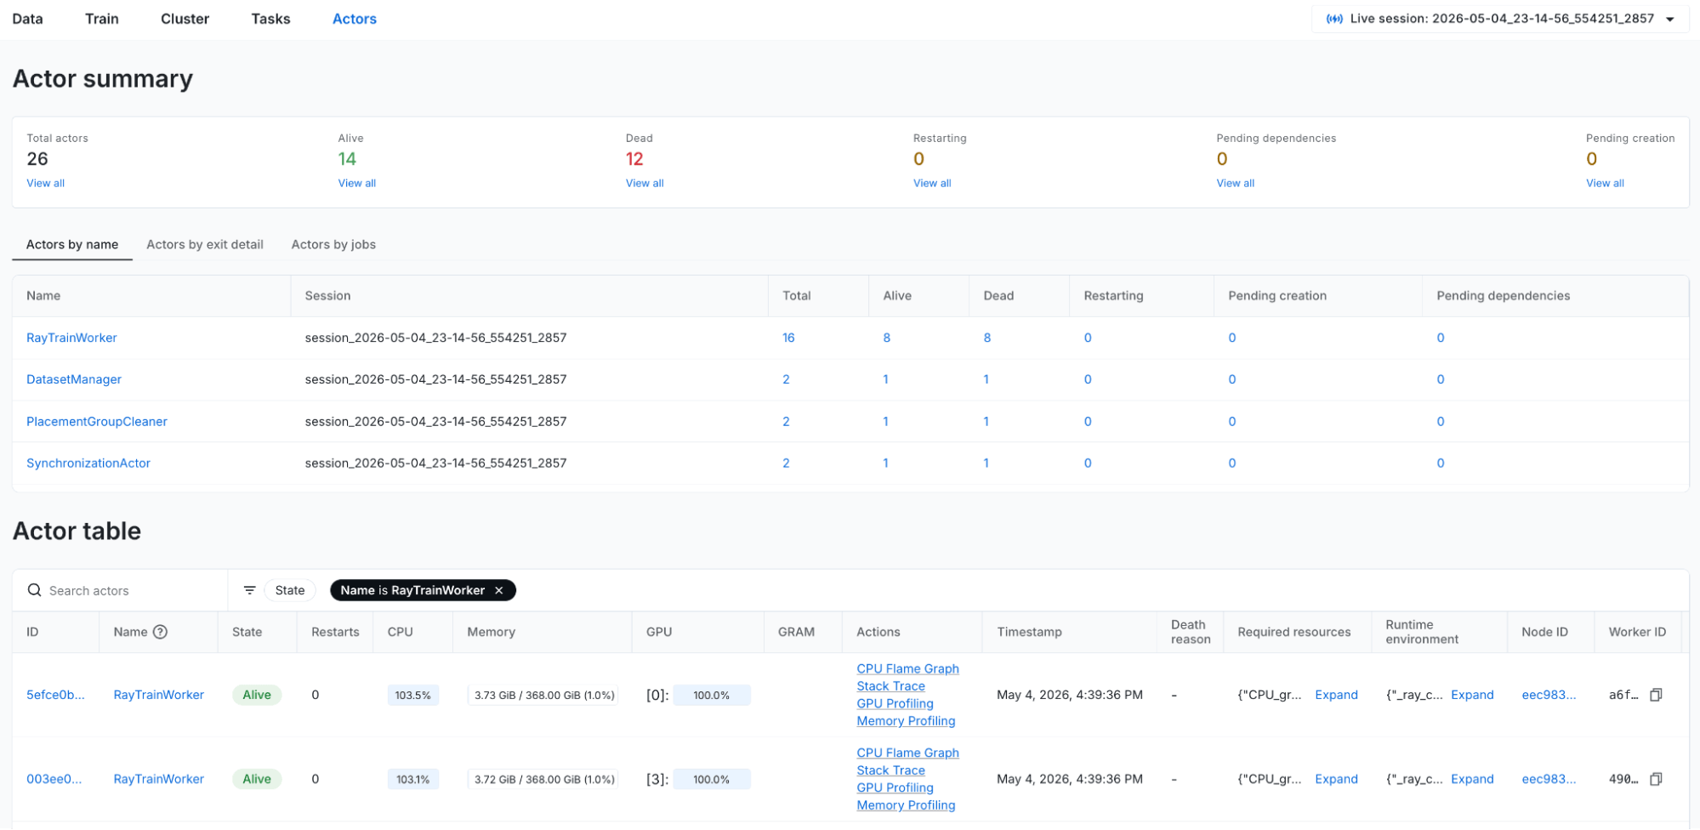
Task: Remove the 'Name is RayTrainWorker' filter chip
Action: [x=499, y=590]
